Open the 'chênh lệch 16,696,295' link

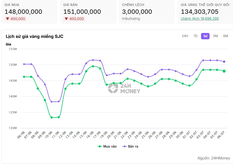(200, 19)
